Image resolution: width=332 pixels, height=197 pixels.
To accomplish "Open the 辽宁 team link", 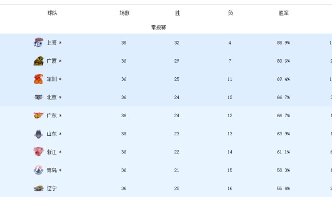I will click(x=51, y=188).
